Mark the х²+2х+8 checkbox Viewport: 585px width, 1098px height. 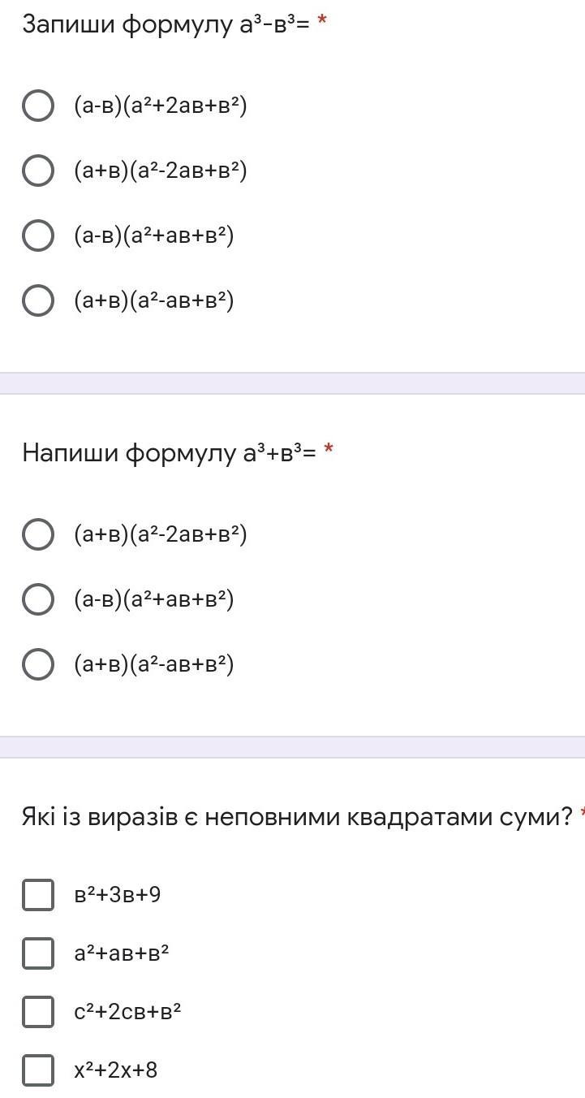(x=38, y=1070)
